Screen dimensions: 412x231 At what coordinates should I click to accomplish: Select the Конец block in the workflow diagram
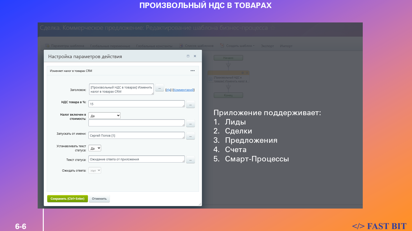coord(228,95)
